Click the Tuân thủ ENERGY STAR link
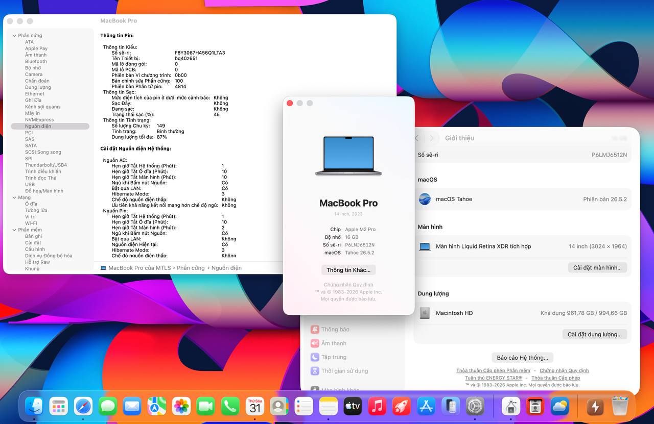This screenshot has width=654, height=424. (x=494, y=378)
